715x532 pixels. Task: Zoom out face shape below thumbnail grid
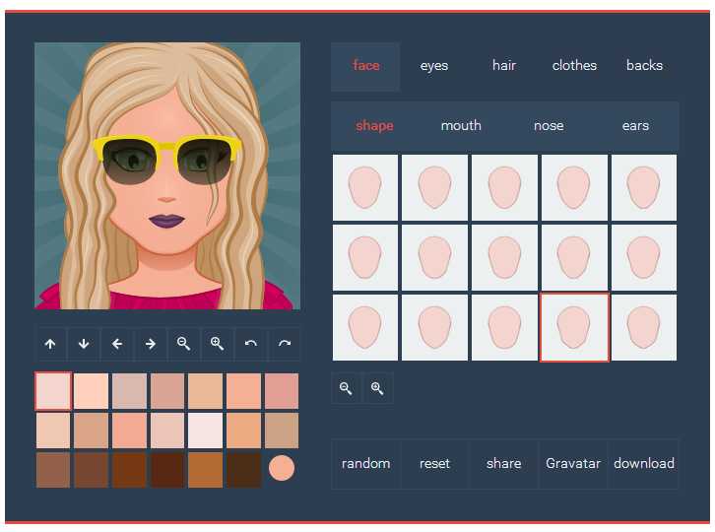tap(346, 389)
